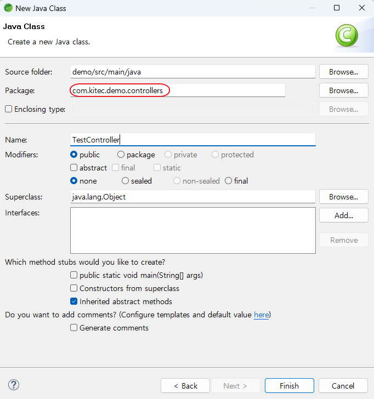Screen dimensions: 374x399
Task: Click the Next > button
Action: pyautogui.click(x=235, y=386)
